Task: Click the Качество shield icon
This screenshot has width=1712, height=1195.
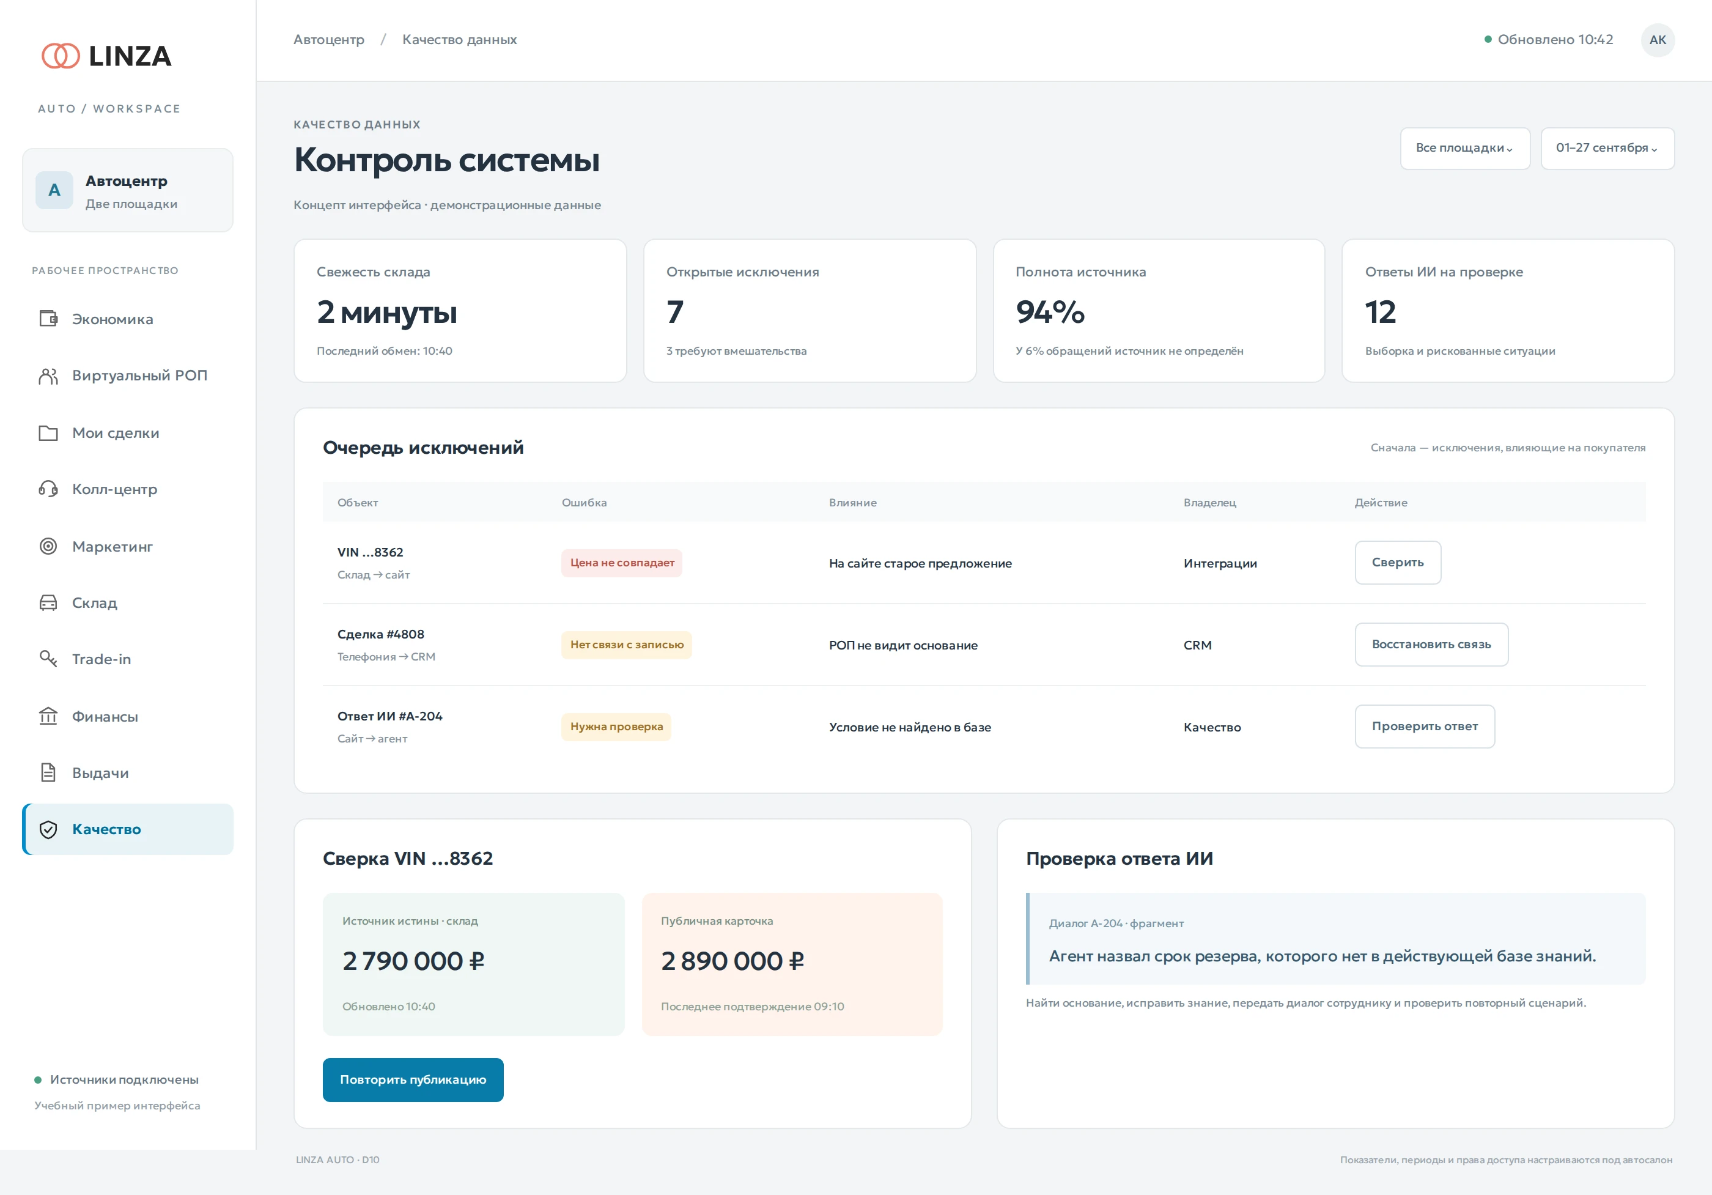Action: tap(48, 829)
